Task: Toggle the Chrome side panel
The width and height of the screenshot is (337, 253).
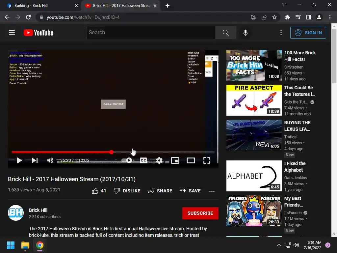Action: click(308, 17)
